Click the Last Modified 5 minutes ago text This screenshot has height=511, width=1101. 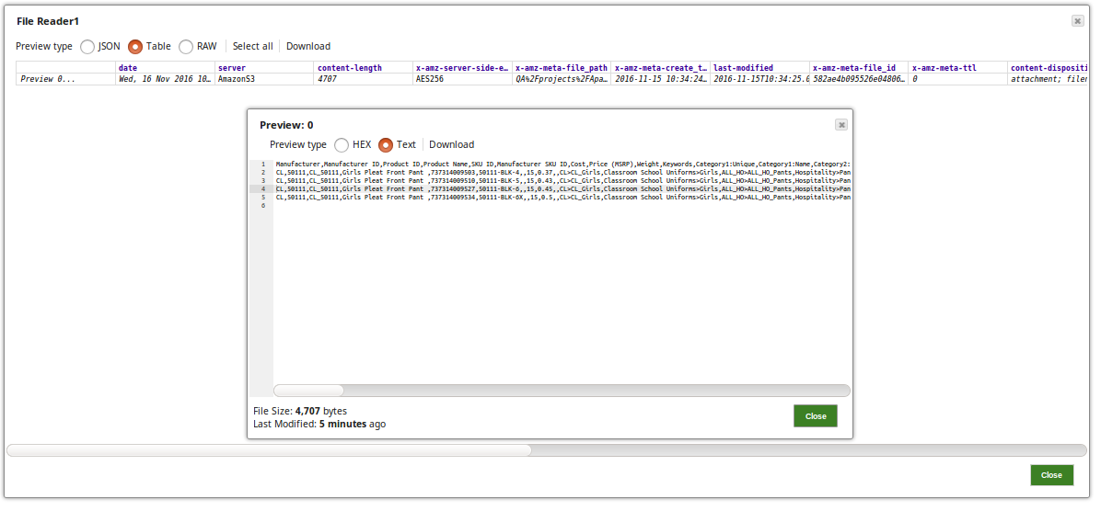click(319, 424)
